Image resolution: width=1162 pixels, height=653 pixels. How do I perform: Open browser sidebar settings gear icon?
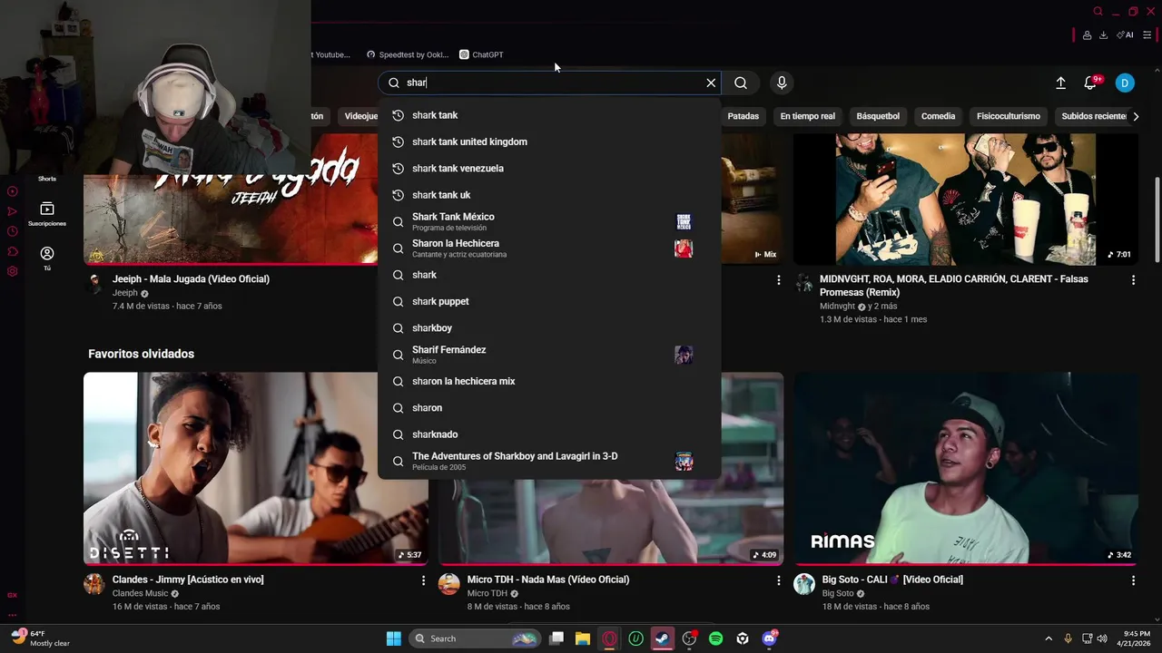(12, 271)
